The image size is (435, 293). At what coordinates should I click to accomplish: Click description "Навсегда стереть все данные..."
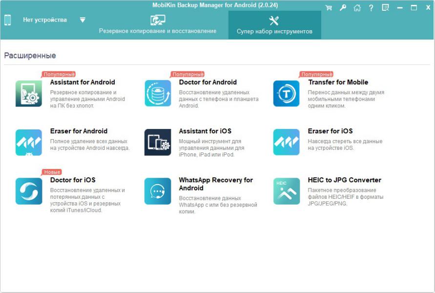(345, 145)
